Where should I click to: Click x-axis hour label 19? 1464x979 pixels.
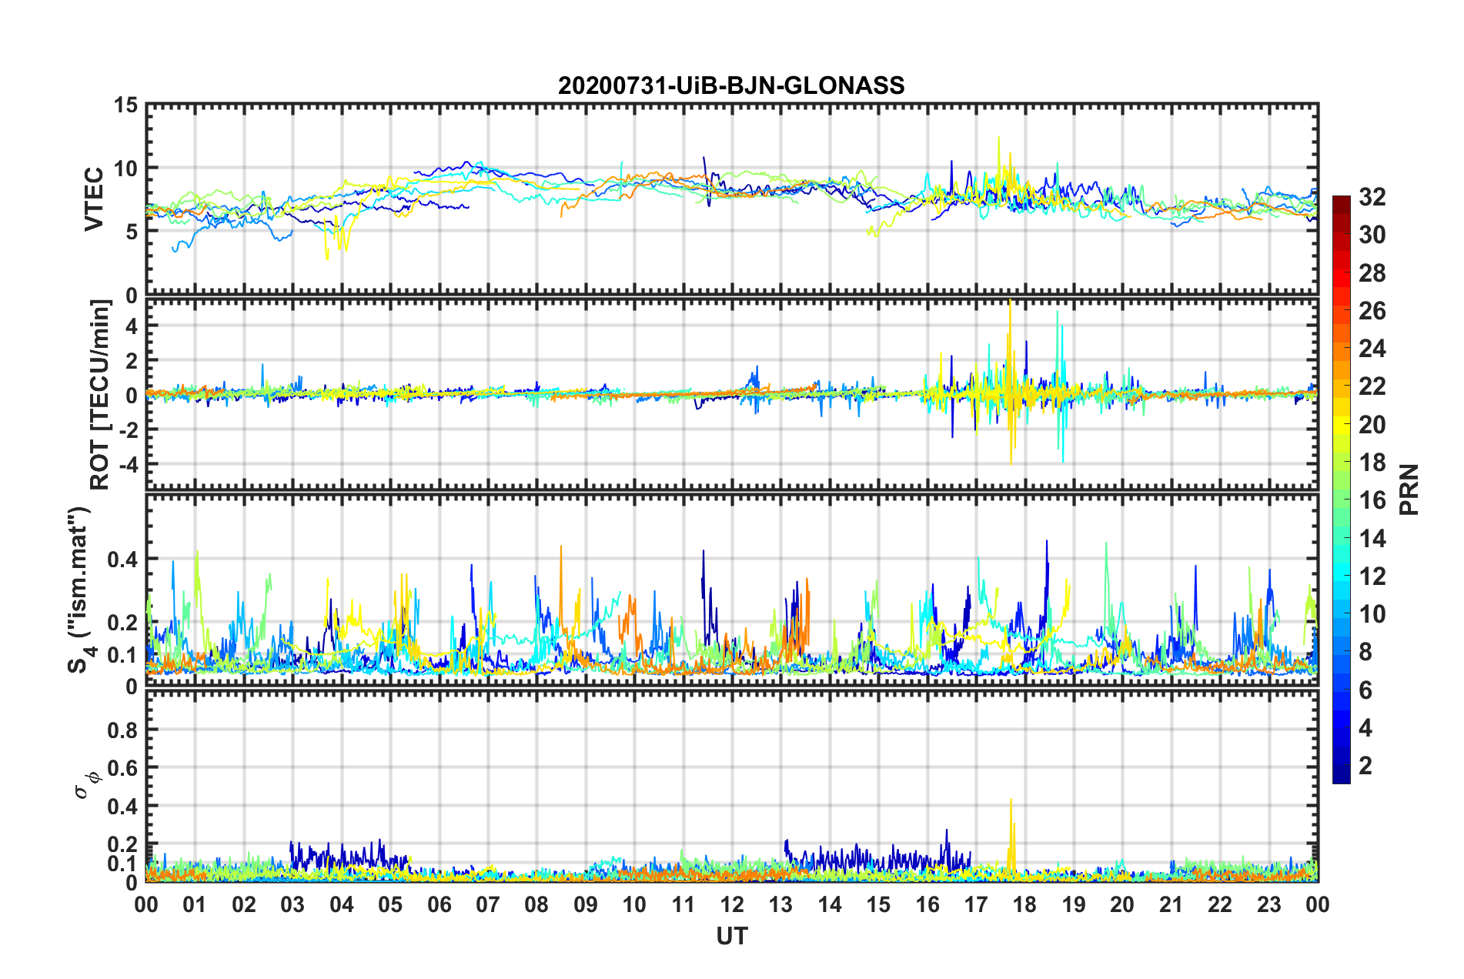[x=1074, y=904]
